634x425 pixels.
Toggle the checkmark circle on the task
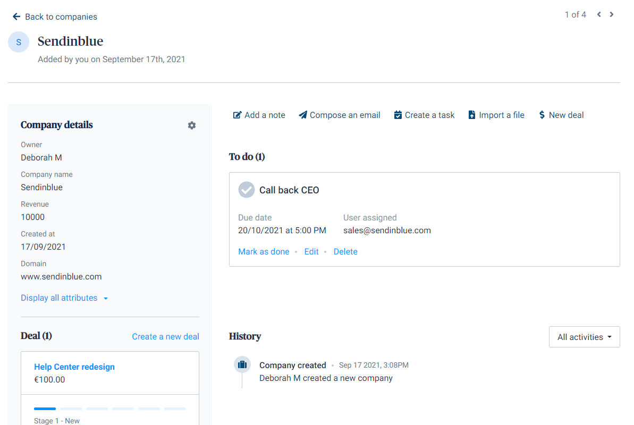coord(246,190)
